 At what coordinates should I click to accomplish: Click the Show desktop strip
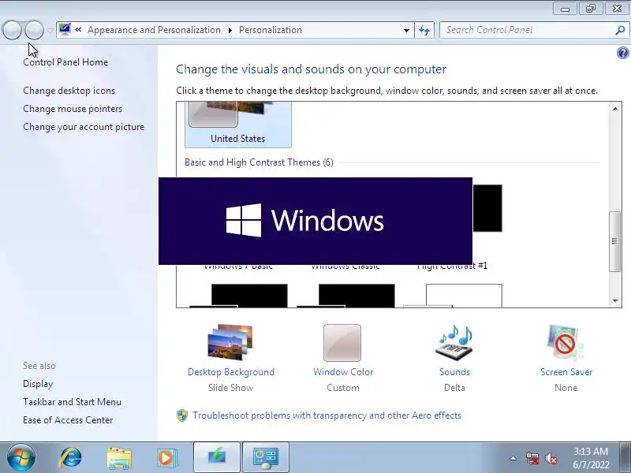tap(625, 457)
